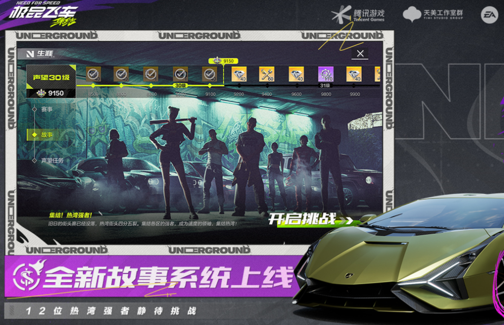This screenshot has height=325, width=504.
Task: Claim the diamond reward at 9900
Action: pyautogui.click(x=354, y=74)
